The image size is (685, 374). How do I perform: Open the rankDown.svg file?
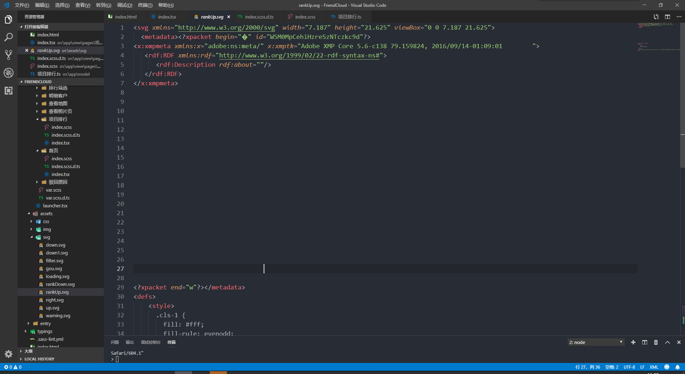(60, 284)
